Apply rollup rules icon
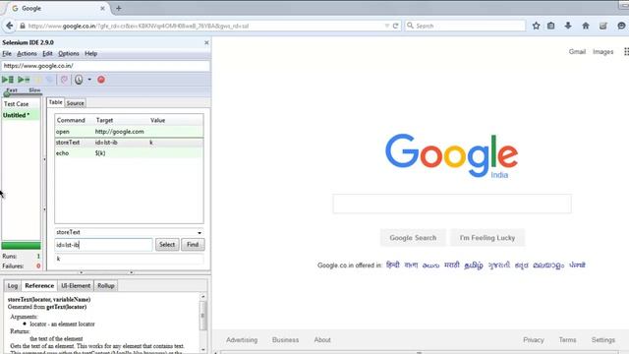Image resolution: width=629 pixels, height=354 pixels. point(64,80)
